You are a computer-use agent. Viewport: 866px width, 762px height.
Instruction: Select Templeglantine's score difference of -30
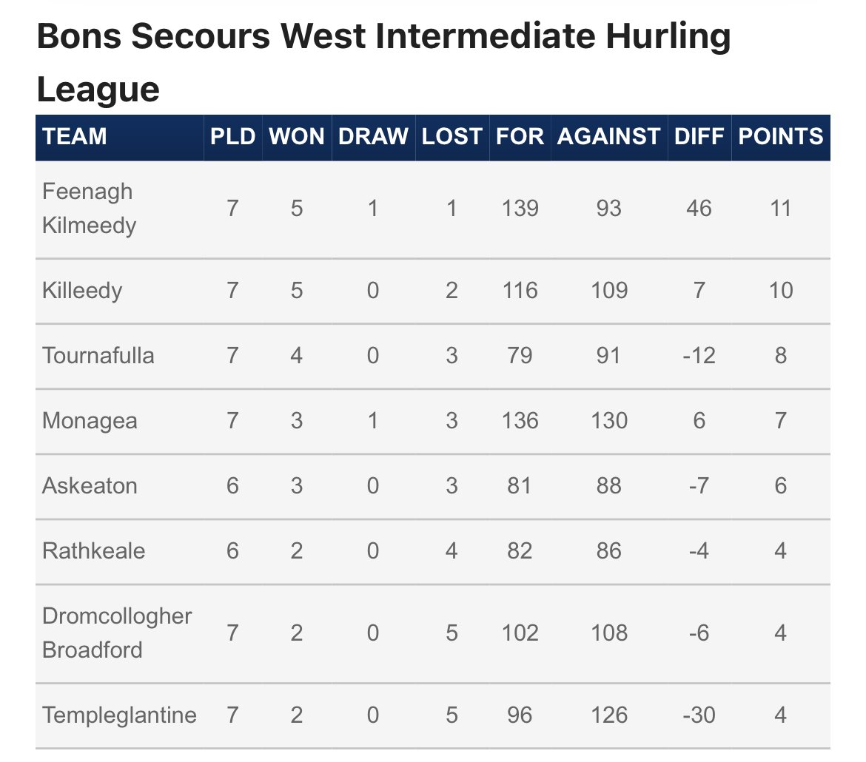click(x=699, y=715)
